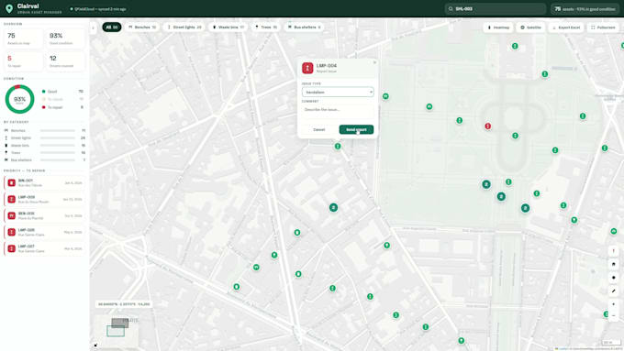Viewport: 624px width, 351px height.
Task: Click the red LMP-004 lamp icon
Action: tap(307, 68)
